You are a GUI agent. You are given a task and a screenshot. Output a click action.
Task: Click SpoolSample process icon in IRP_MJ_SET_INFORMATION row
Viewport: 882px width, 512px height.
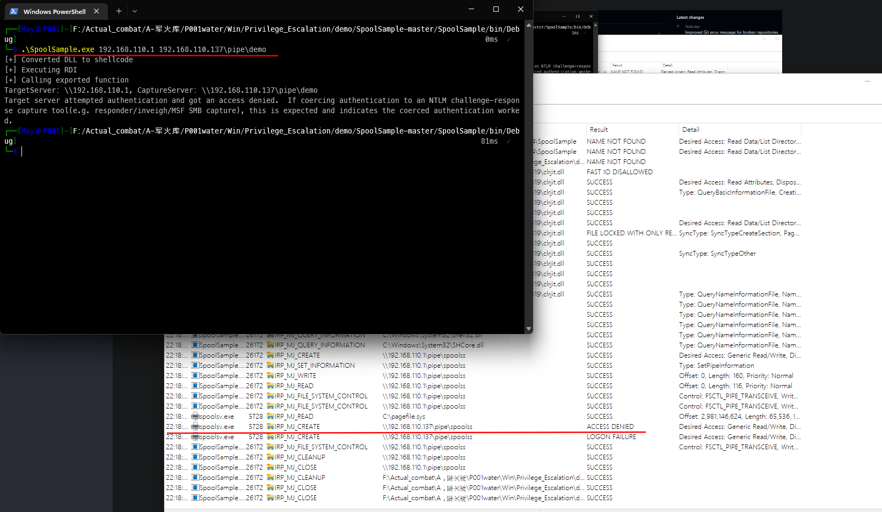195,366
